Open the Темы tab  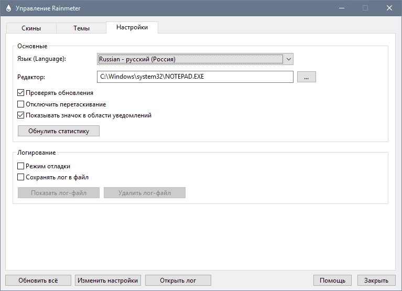(x=81, y=28)
